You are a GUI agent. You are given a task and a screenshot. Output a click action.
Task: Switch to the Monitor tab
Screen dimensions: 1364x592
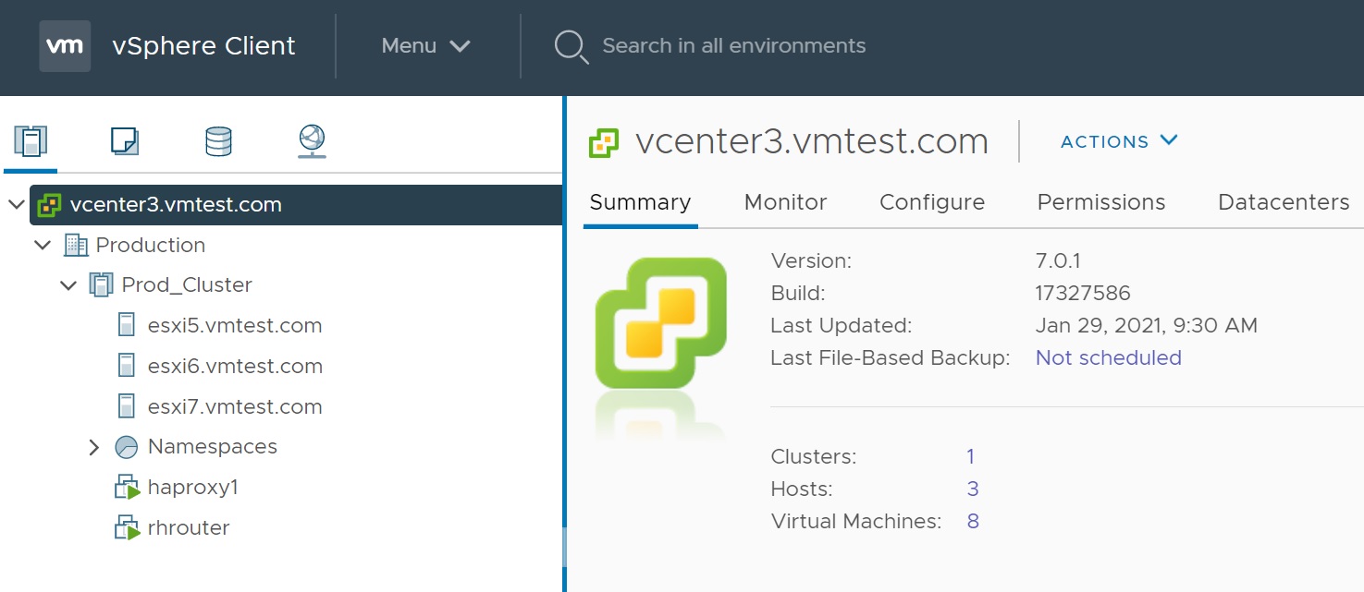coord(785,202)
